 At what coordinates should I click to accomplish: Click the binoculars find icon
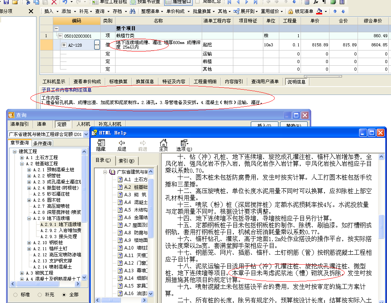132,11
